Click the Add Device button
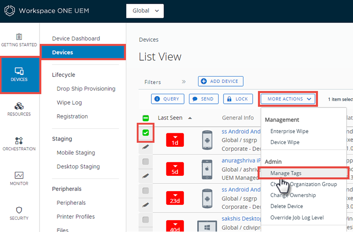Viewport: 353px width, 232px height. [221, 81]
